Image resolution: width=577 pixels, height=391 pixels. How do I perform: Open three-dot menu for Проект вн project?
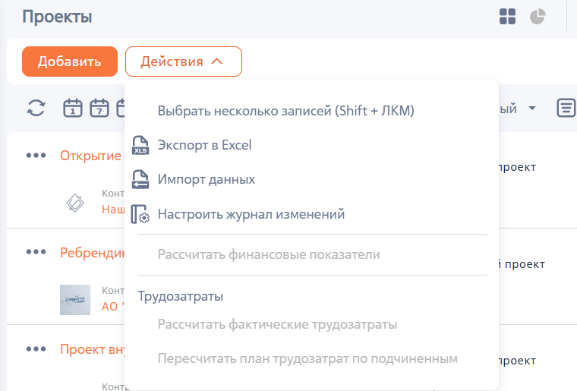36,349
